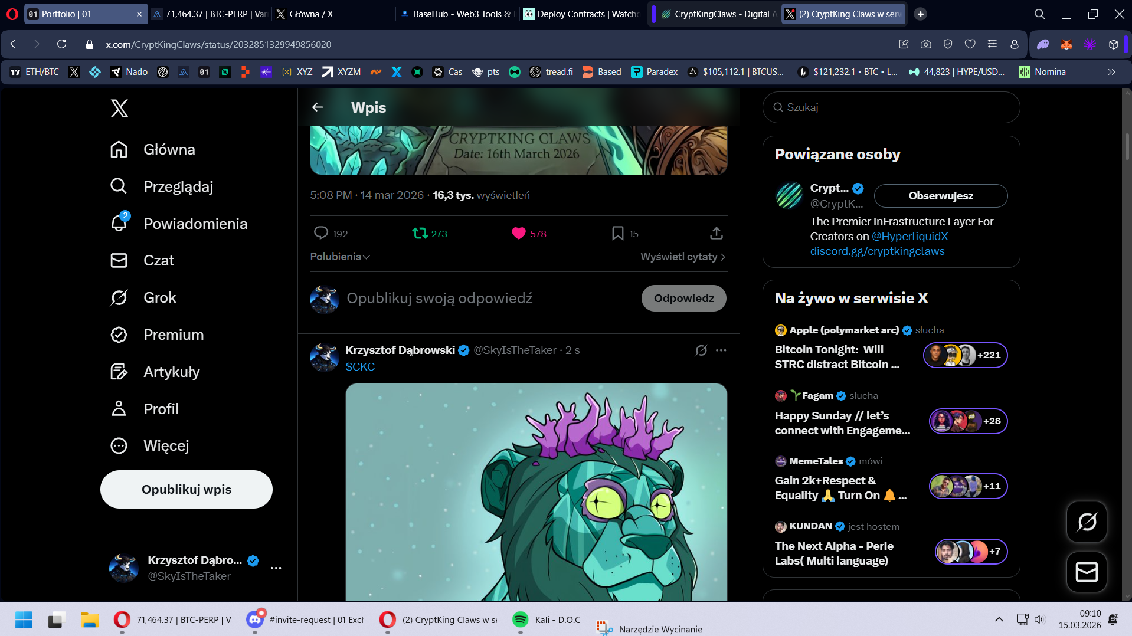The image size is (1132, 636).
Task: Open Wyświetl cytaty link
Action: pyautogui.click(x=683, y=257)
